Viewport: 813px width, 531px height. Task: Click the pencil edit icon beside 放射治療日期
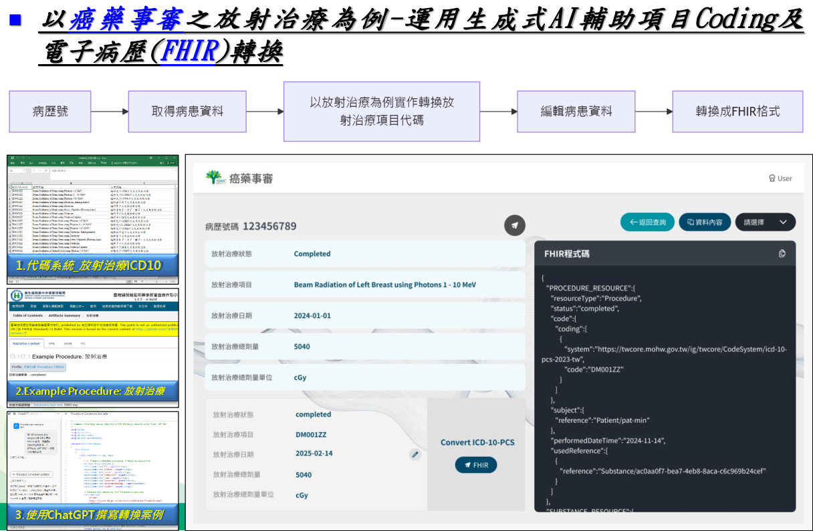pyautogui.click(x=415, y=454)
